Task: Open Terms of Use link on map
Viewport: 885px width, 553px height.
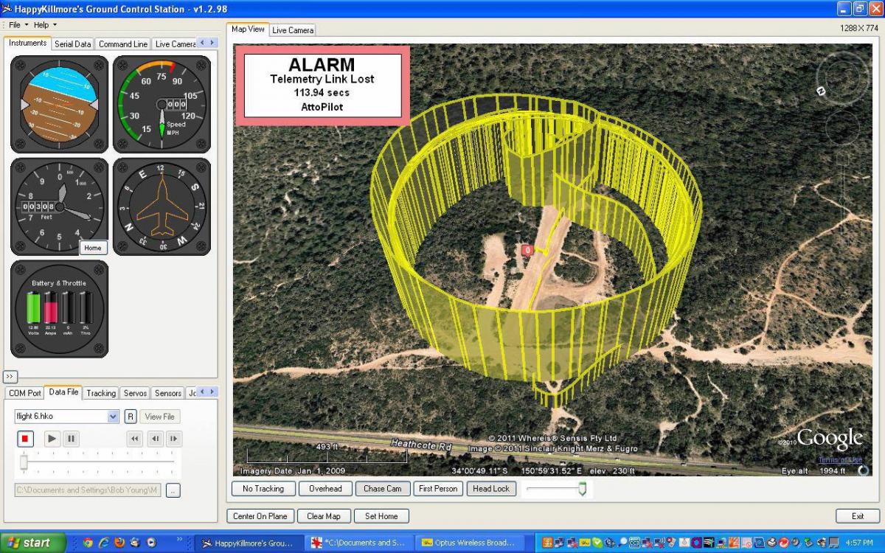Action: tap(840, 460)
